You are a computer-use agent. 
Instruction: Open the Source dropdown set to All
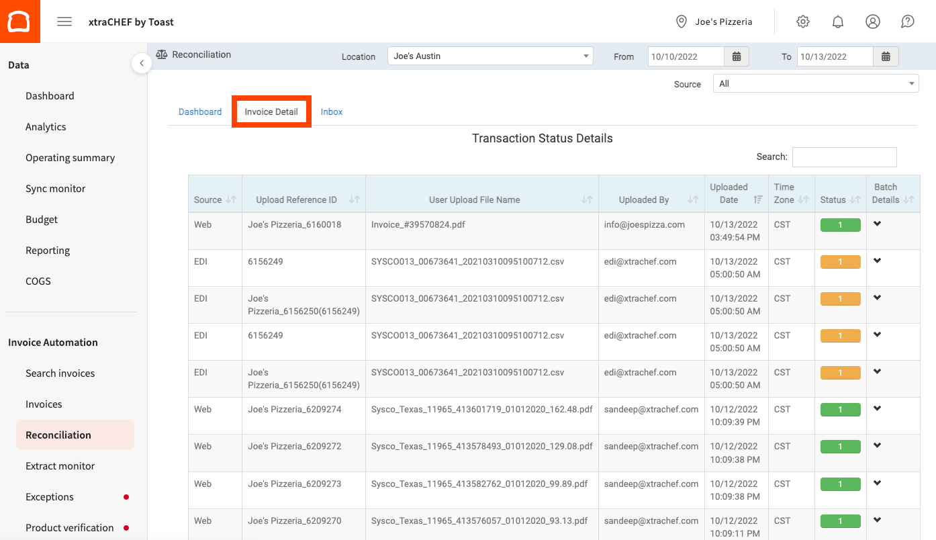[815, 83]
